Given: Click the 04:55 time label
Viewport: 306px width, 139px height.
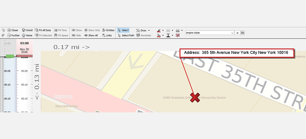Looking at the screenshot, I should click(7, 43).
